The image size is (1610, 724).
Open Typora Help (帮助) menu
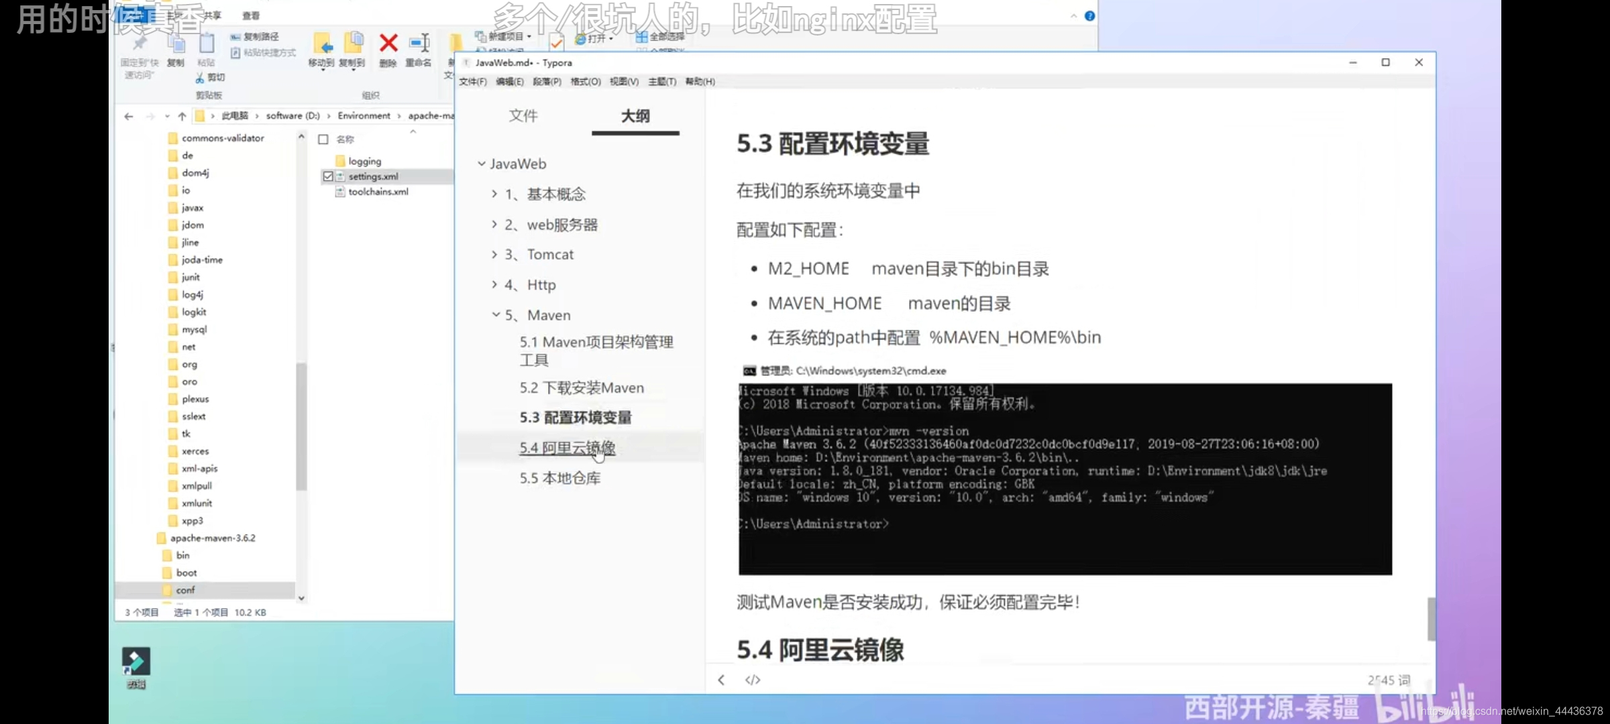[x=700, y=82]
